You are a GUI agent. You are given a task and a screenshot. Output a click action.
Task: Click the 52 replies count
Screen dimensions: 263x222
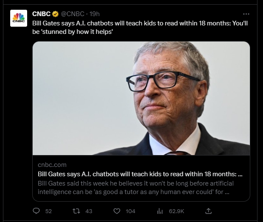pos(48,211)
